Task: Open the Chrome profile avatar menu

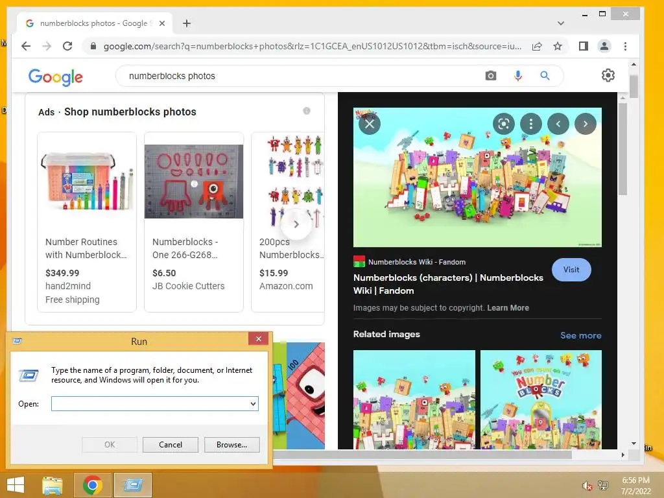Action: (x=604, y=46)
